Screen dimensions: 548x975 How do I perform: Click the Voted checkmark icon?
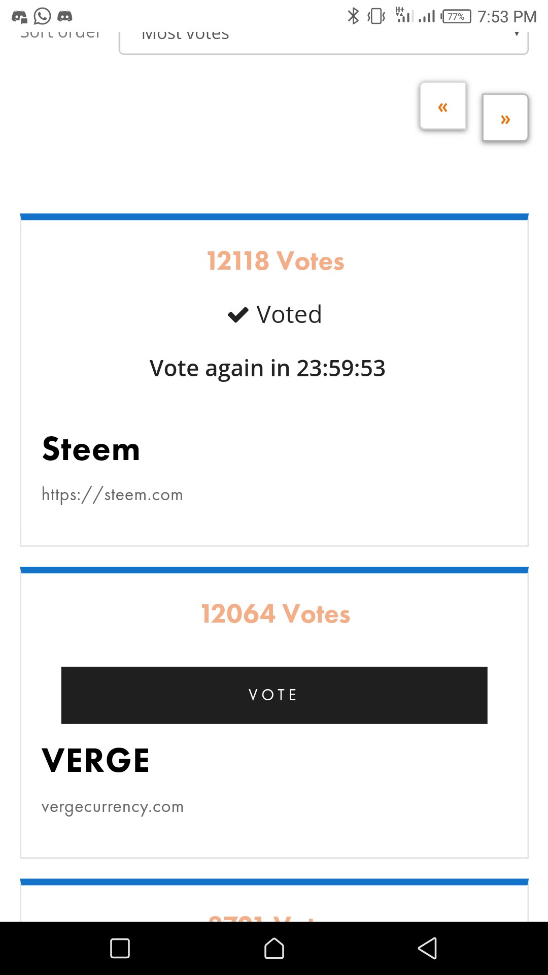tap(238, 315)
